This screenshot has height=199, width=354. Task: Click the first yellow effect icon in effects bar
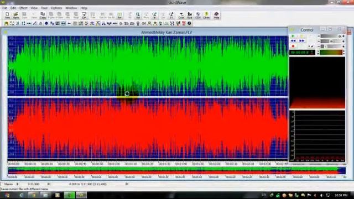click(x=6, y=23)
